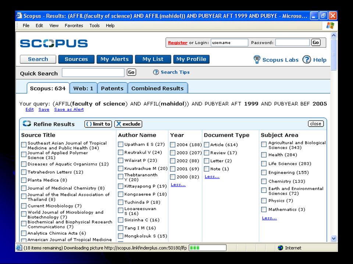Switch to Patents tab
Image resolution: width=353 pixels, height=264 pixels.
click(113, 88)
